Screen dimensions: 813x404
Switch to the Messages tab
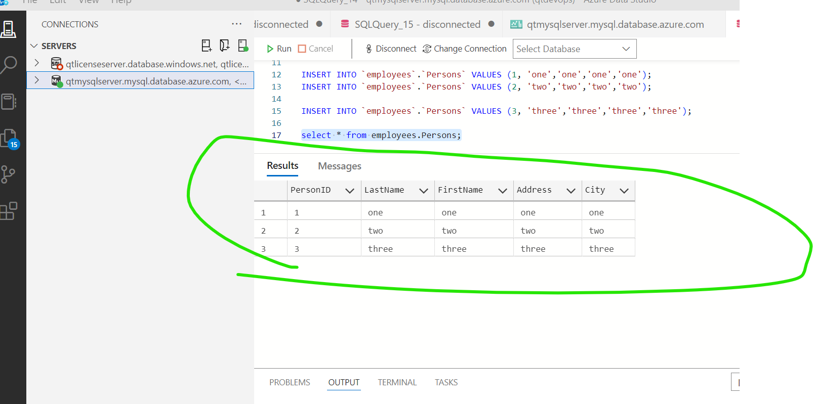point(340,166)
